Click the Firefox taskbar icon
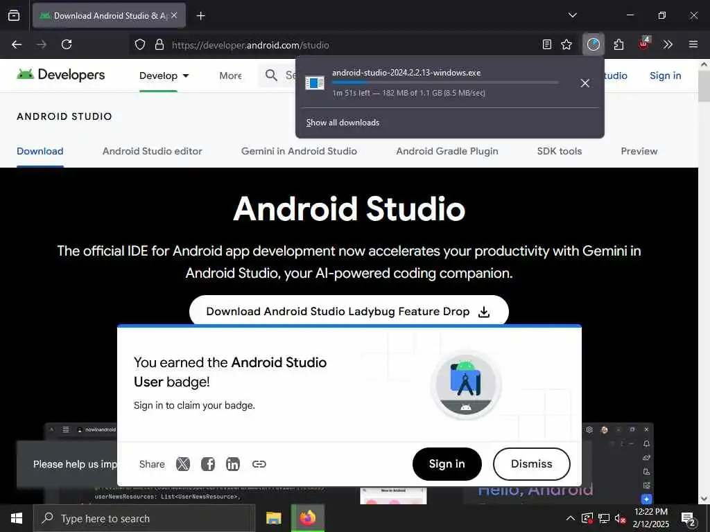 [307, 518]
